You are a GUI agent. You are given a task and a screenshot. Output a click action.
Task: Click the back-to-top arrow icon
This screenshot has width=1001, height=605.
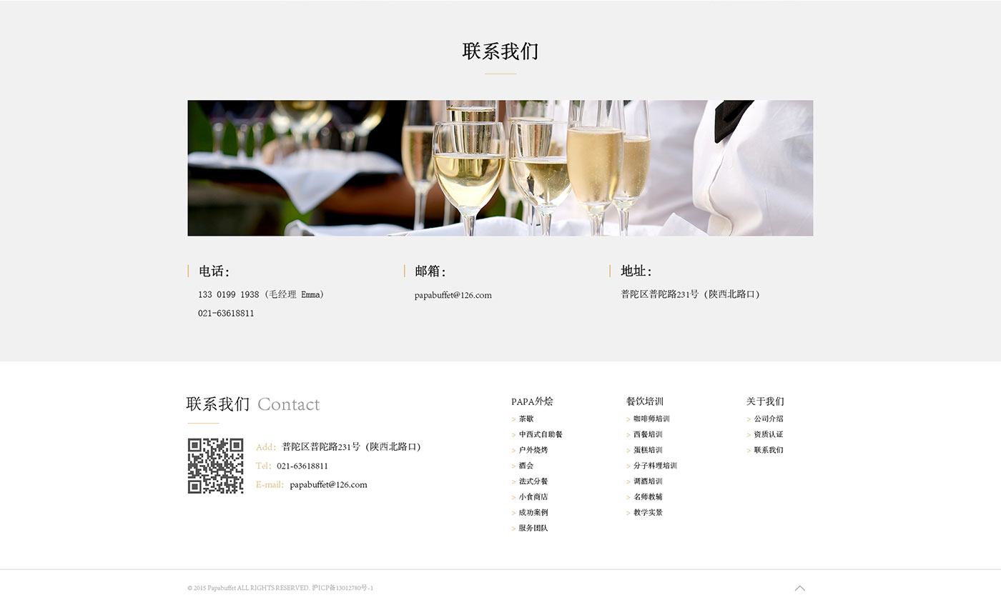tap(799, 588)
